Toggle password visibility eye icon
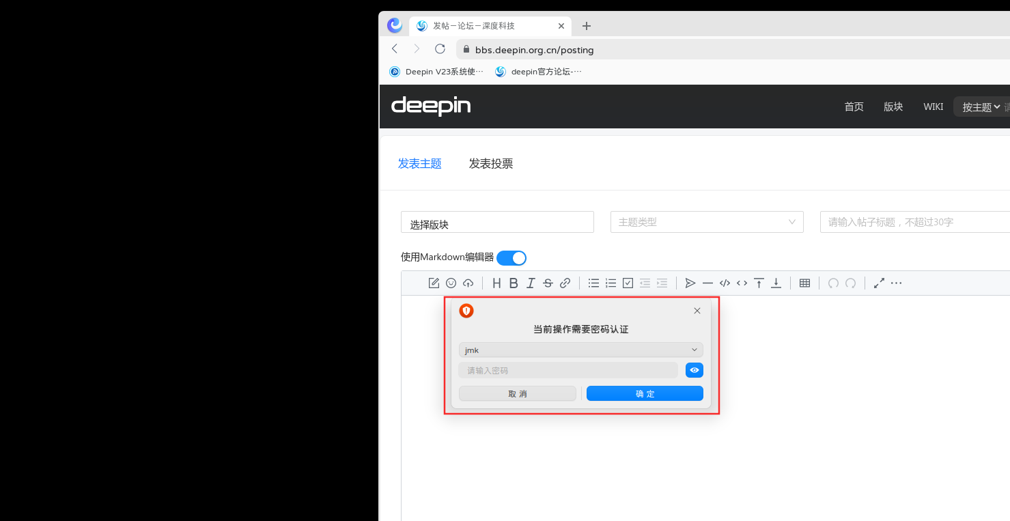 (x=694, y=370)
